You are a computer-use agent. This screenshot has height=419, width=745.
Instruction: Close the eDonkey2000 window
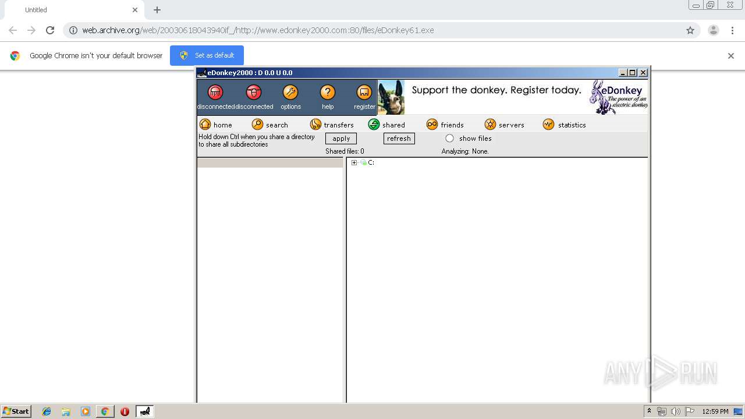643,73
